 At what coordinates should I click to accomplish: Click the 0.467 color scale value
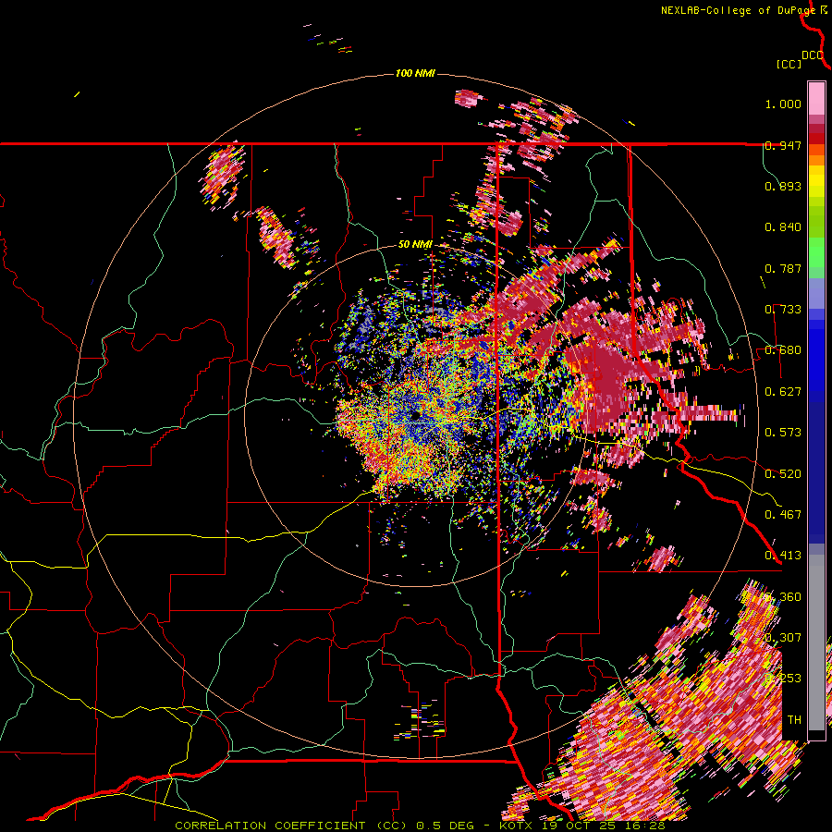click(x=783, y=515)
